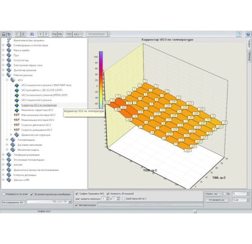
Task: Click the open folder toolbar icon
Action: tap(9, 34)
